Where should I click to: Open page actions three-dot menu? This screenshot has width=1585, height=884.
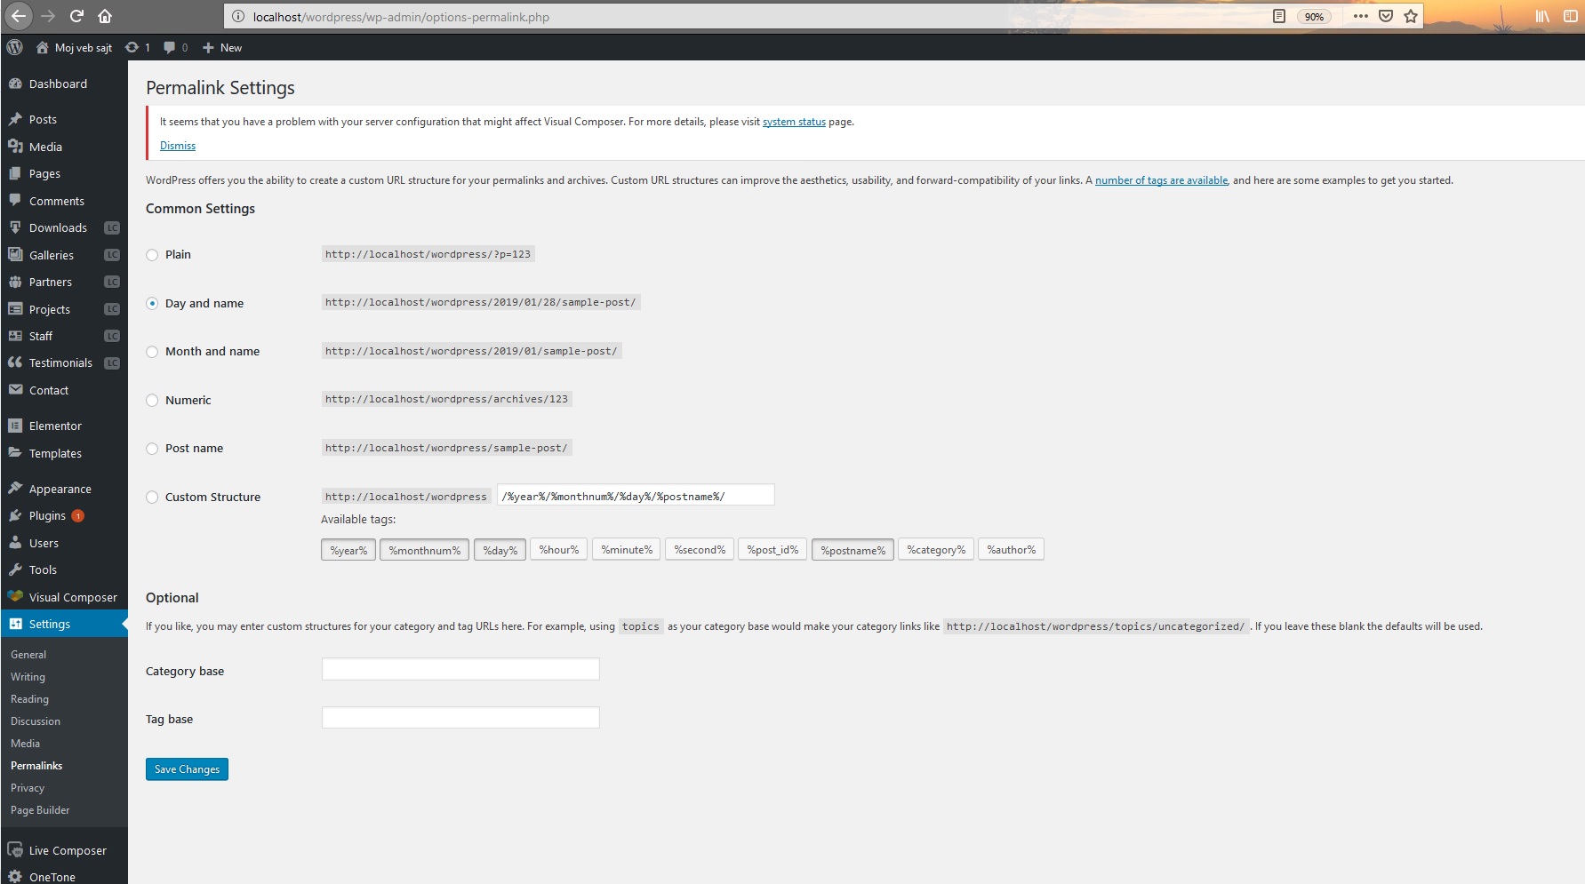[1360, 16]
